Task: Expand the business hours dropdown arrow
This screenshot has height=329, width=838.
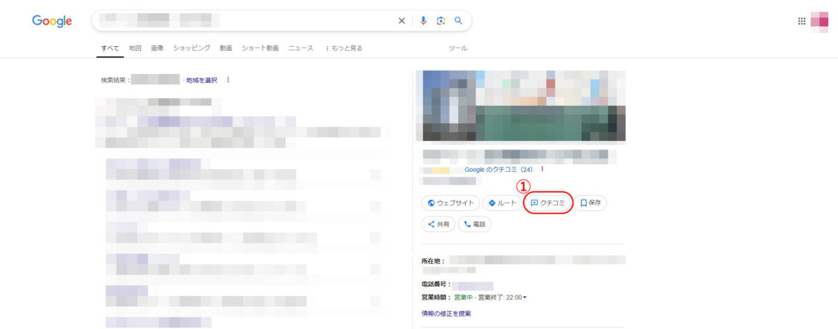Action: [524, 298]
